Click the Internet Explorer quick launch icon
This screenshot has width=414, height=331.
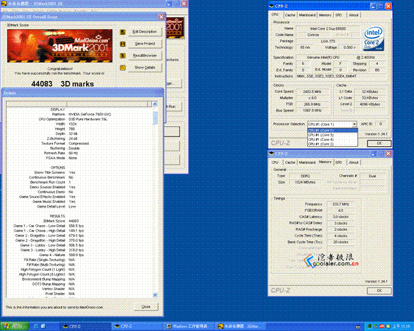[x=36, y=326]
